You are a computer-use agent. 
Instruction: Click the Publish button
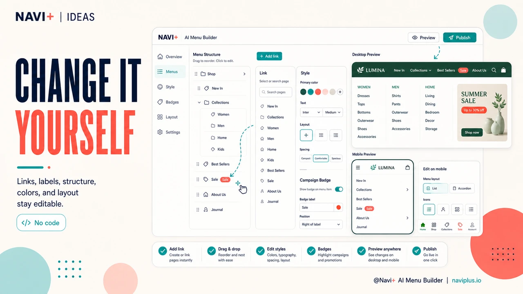tap(460, 38)
